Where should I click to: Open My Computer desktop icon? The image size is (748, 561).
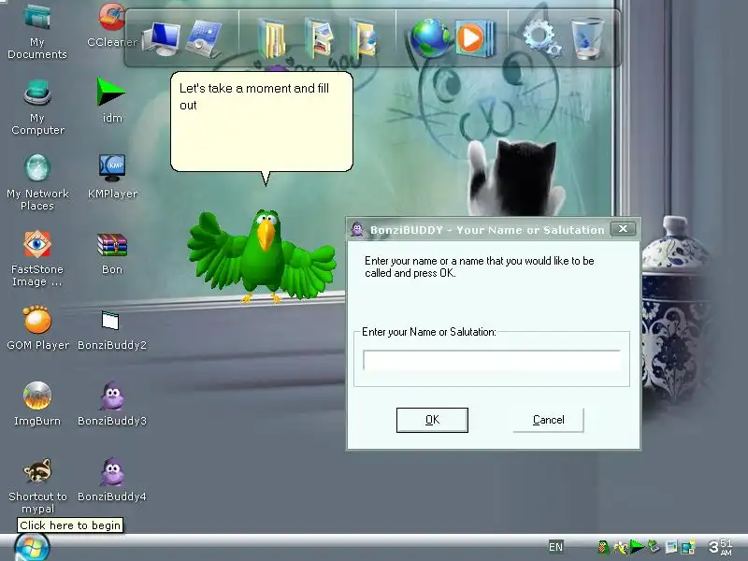point(37,108)
